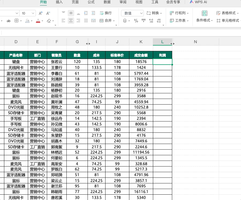Open font settings dialog launcher
The height and width of the screenshot is (200, 241).
[x=55, y=25]
